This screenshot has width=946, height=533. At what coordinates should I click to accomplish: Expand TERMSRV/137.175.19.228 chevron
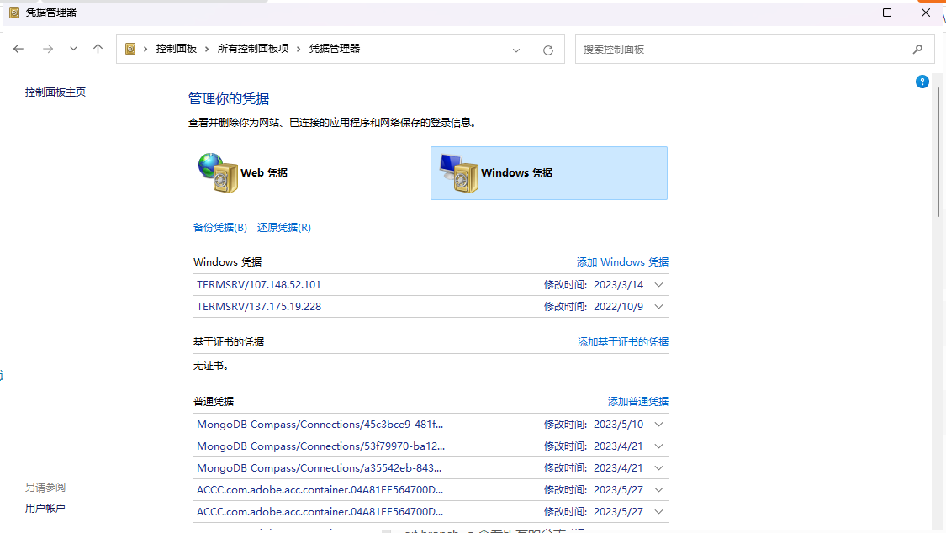point(658,307)
